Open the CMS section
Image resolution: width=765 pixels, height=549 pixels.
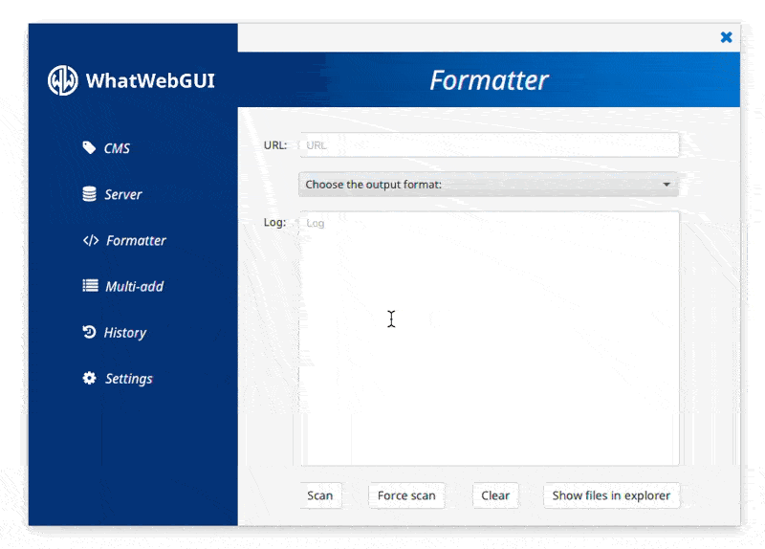click(117, 148)
